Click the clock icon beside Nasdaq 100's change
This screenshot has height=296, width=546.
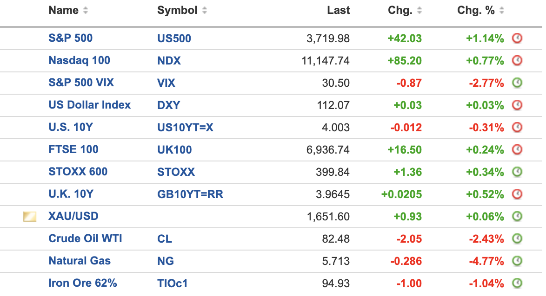click(x=517, y=61)
